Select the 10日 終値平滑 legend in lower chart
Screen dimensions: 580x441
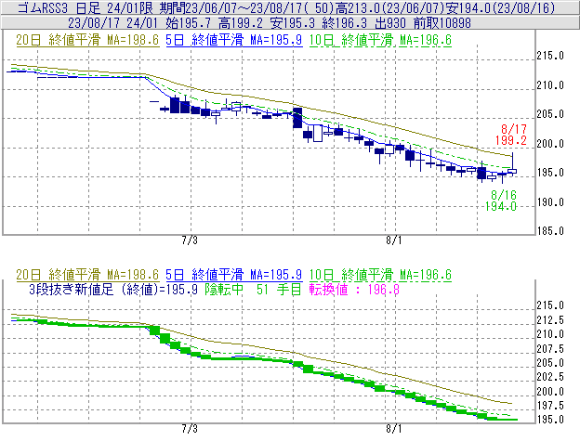[x=380, y=275]
